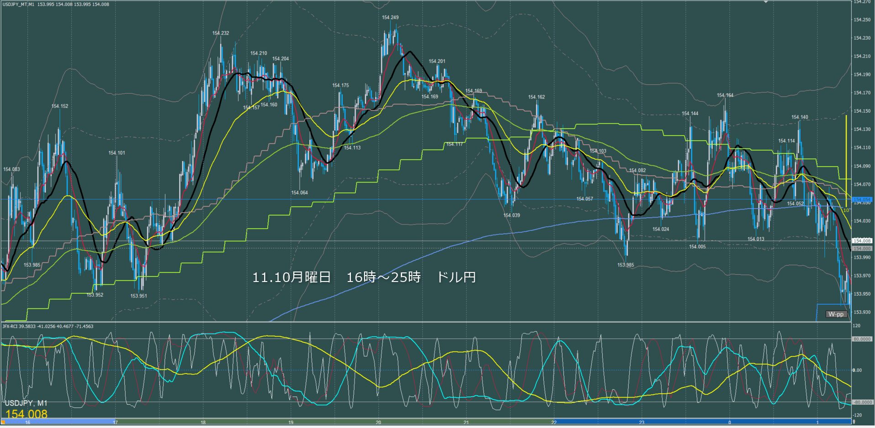This screenshot has height=428, width=875.
Task: Select the Japanese date annotation text on chart
Action: pos(364,277)
